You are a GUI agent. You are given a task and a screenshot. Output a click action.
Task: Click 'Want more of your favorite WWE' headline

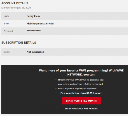pyautogui.click(x=81, y=73)
